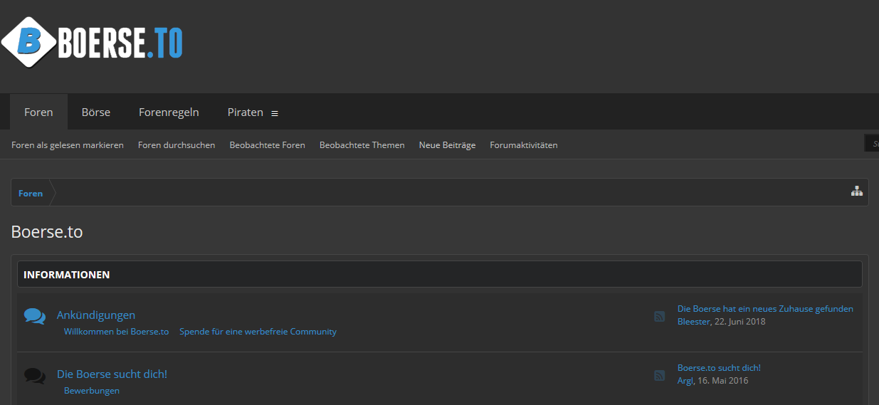
Task: View Bleester's user profile
Action: coord(693,321)
